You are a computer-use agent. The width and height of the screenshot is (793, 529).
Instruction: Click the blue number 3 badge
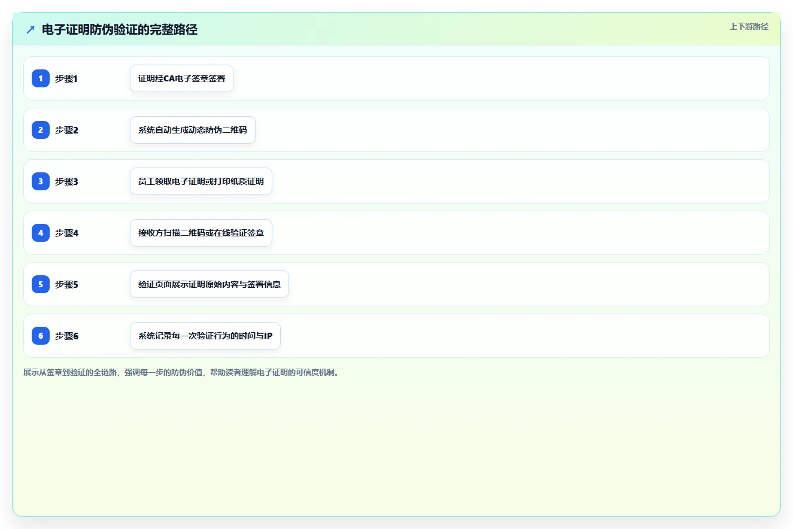[41, 181]
